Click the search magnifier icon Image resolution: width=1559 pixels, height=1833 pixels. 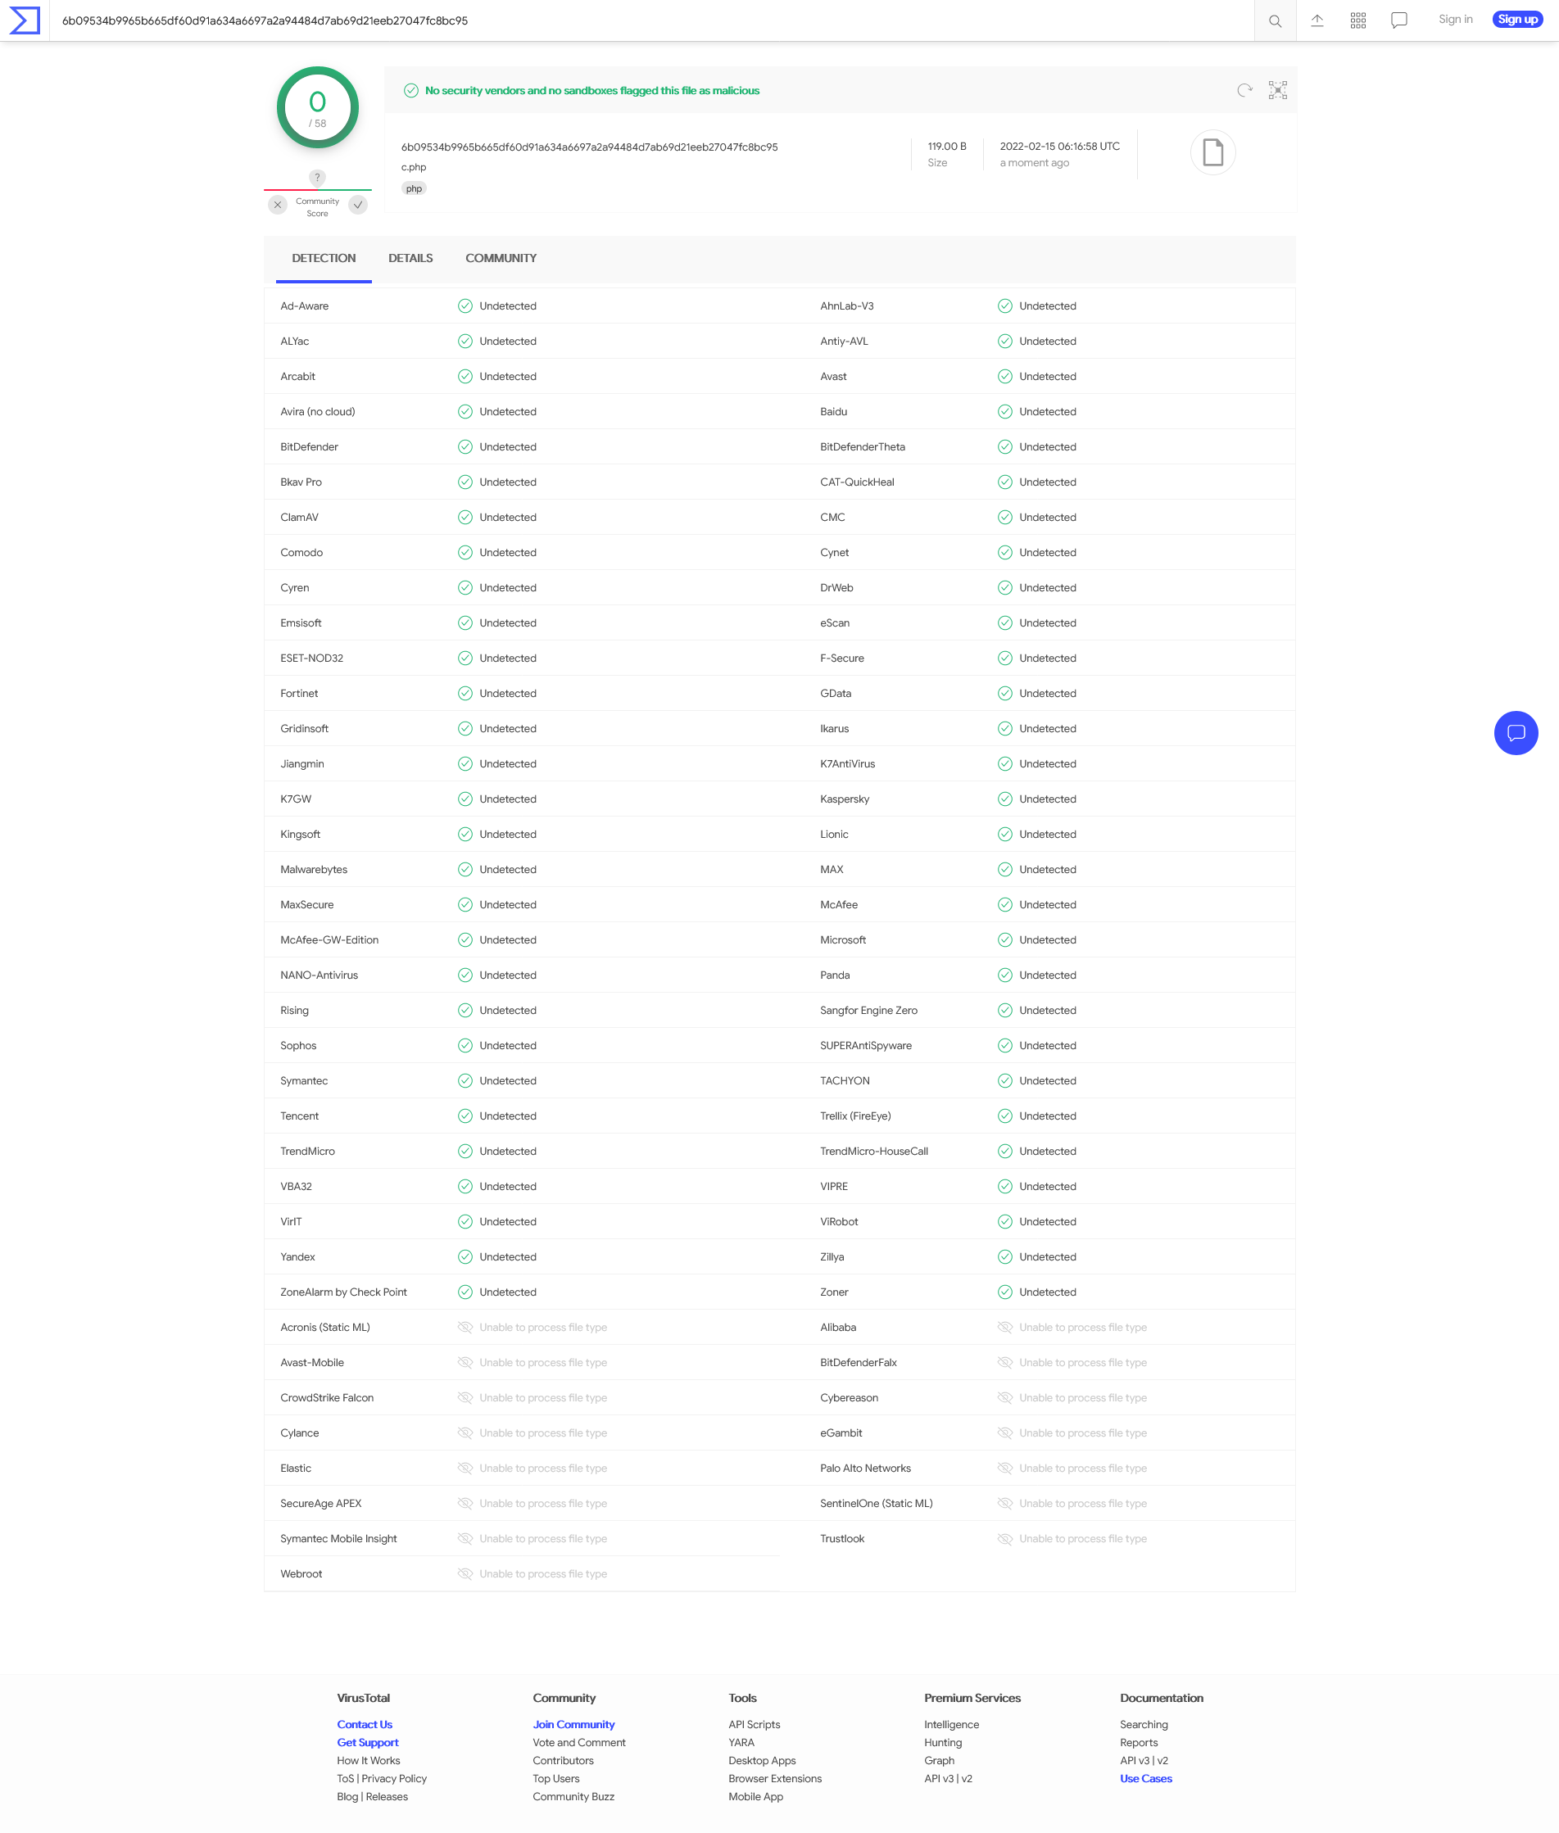click(x=1275, y=20)
